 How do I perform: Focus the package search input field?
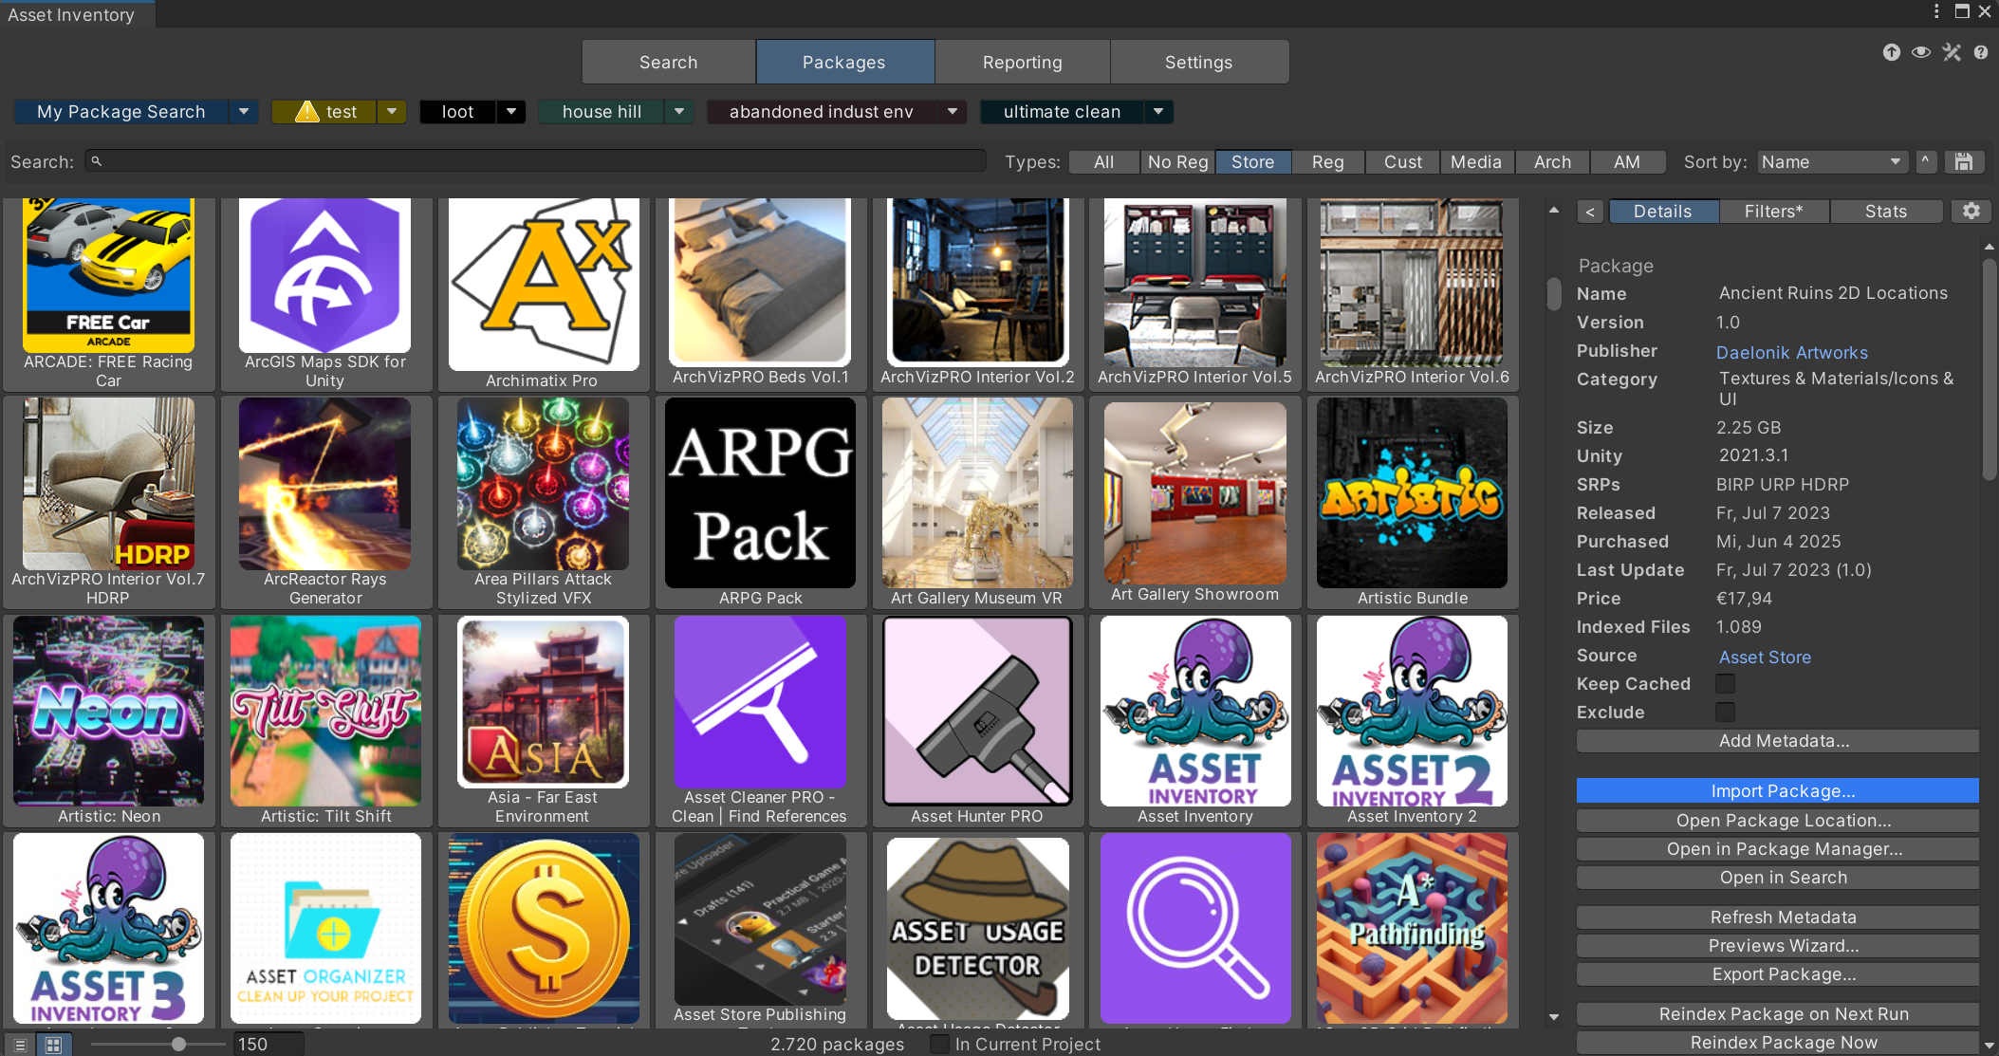(536, 161)
